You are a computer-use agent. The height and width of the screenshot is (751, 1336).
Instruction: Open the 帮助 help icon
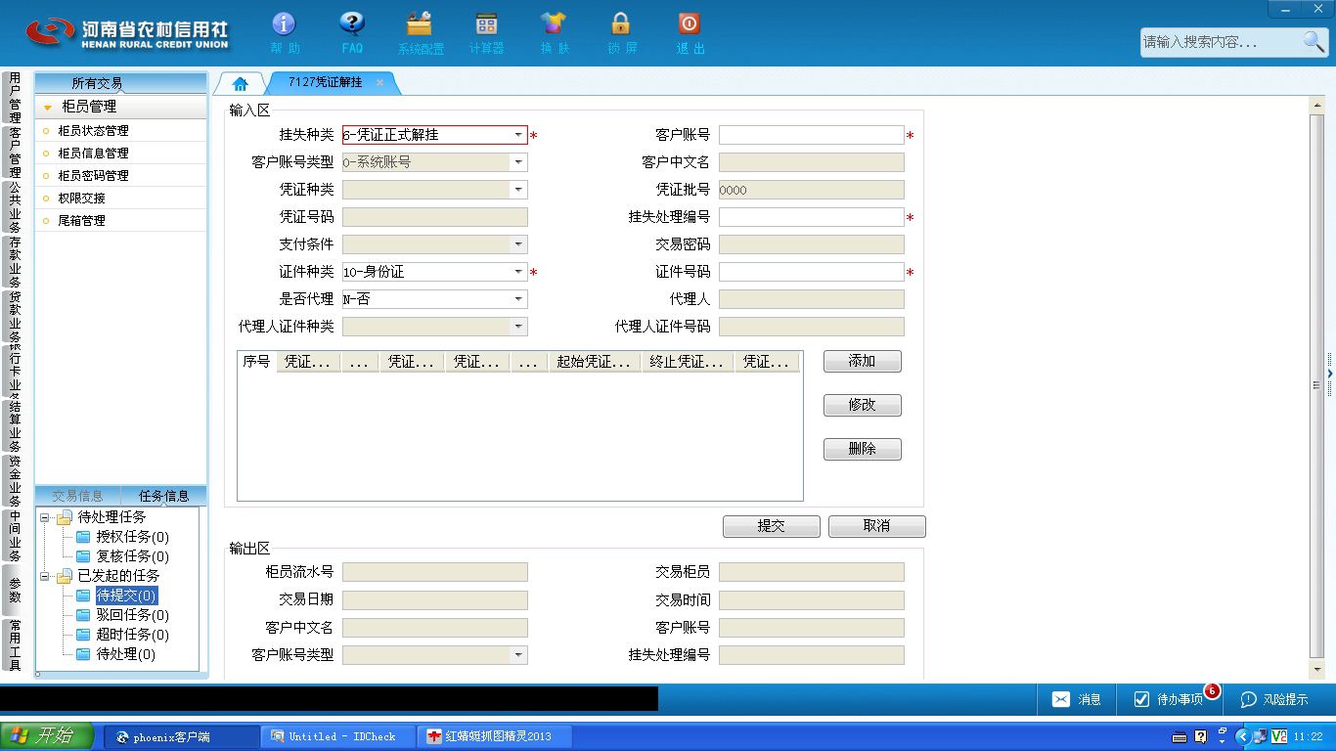[284, 23]
